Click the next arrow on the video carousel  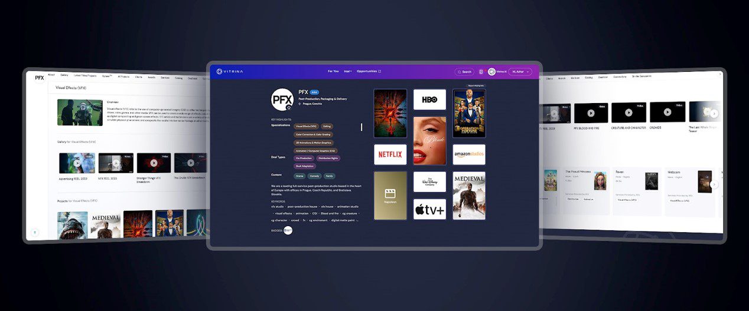714,114
